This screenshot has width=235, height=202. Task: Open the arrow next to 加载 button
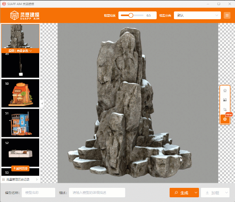click(227, 193)
